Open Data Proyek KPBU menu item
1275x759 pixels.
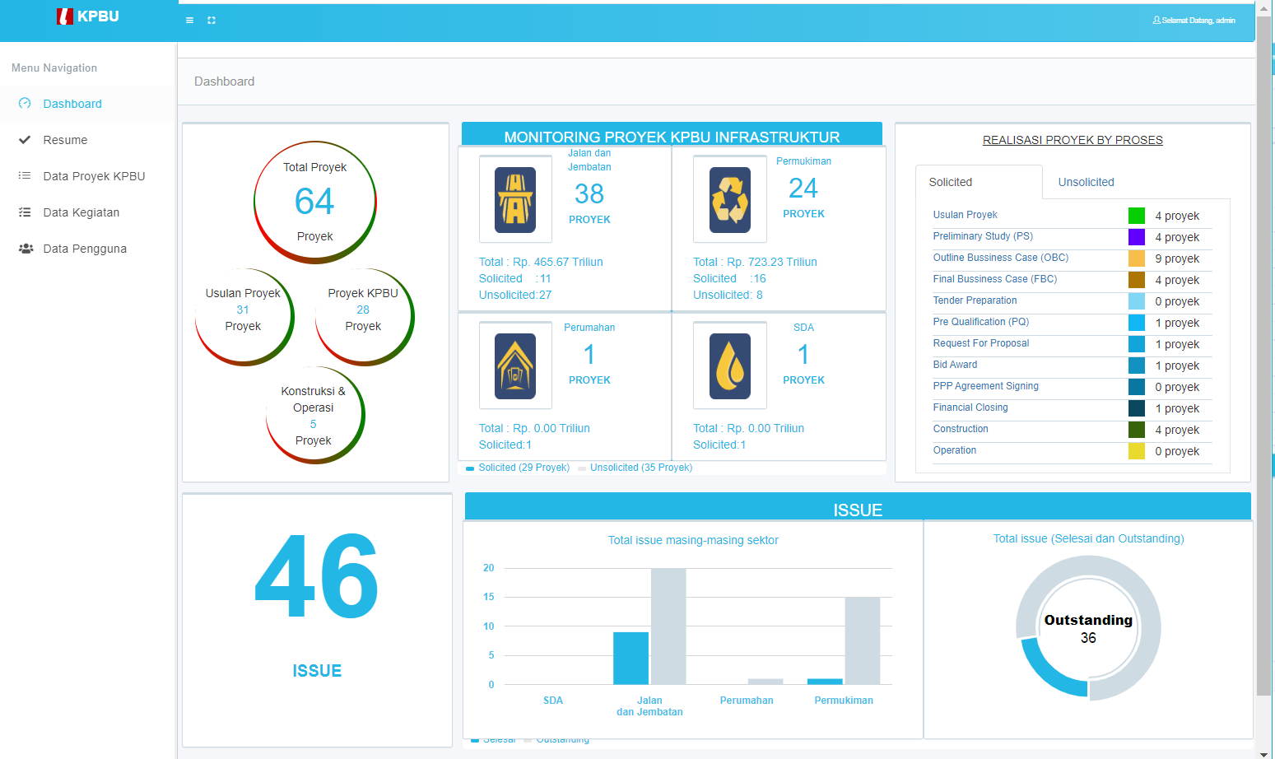point(94,176)
